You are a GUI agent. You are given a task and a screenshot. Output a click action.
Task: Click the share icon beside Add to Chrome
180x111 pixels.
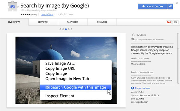170,6
